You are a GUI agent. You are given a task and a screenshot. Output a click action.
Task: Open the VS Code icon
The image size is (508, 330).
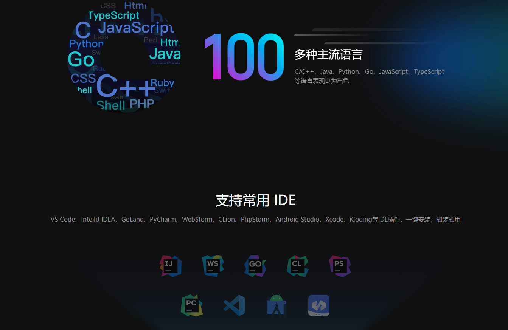click(234, 305)
